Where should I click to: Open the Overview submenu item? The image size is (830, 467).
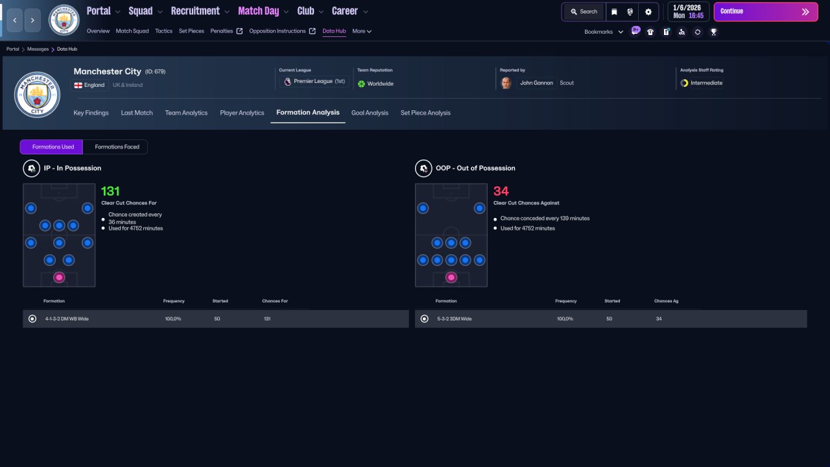coord(98,31)
